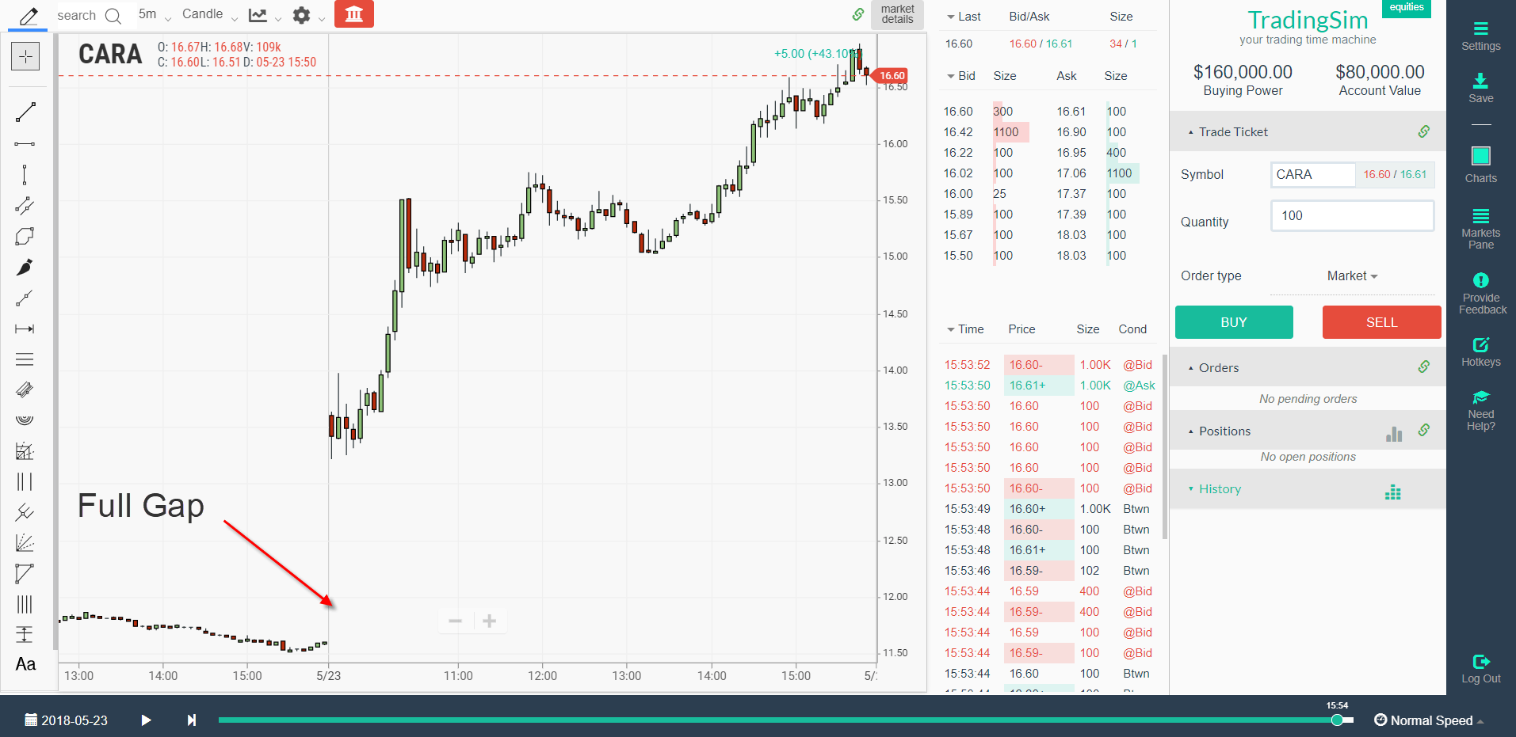The width and height of the screenshot is (1516, 737).
Task: Select the trend line drawing tool
Action: pyautogui.click(x=25, y=111)
